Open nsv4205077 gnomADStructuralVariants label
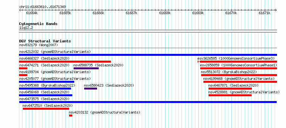 (55, 79)
